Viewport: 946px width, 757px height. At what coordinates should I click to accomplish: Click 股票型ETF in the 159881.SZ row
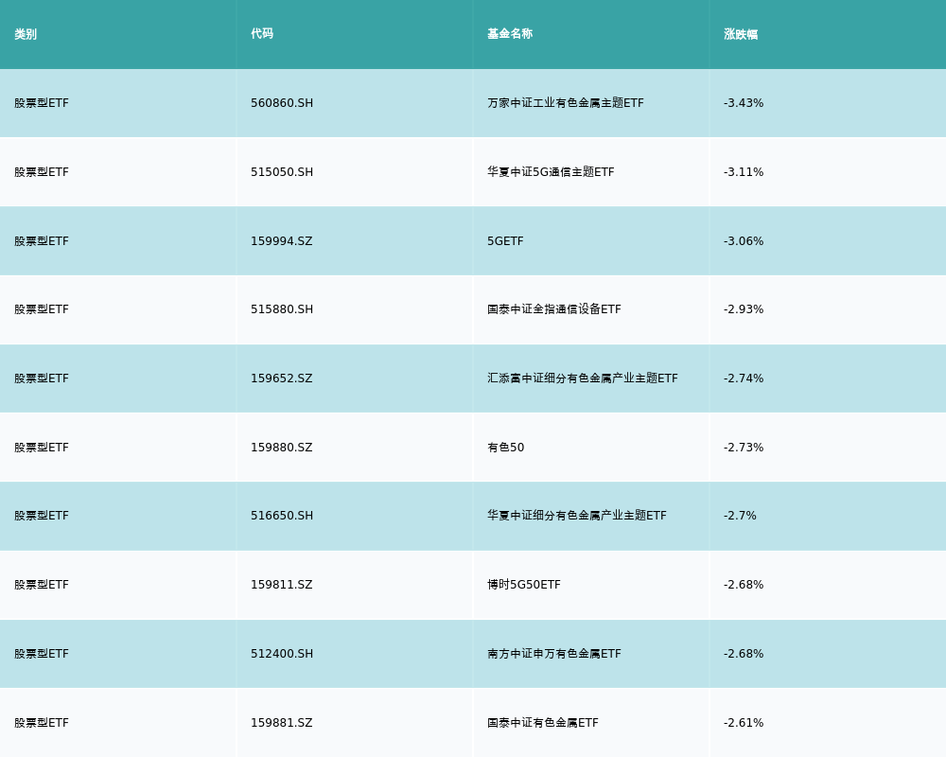[42, 723]
